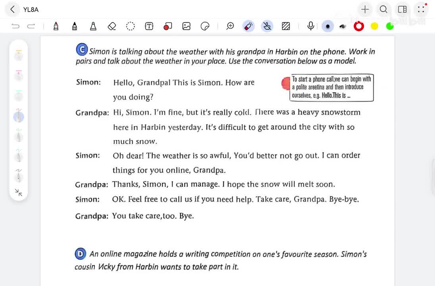Undo the last action
Screen dimensions: 435x286
click(15, 26)
